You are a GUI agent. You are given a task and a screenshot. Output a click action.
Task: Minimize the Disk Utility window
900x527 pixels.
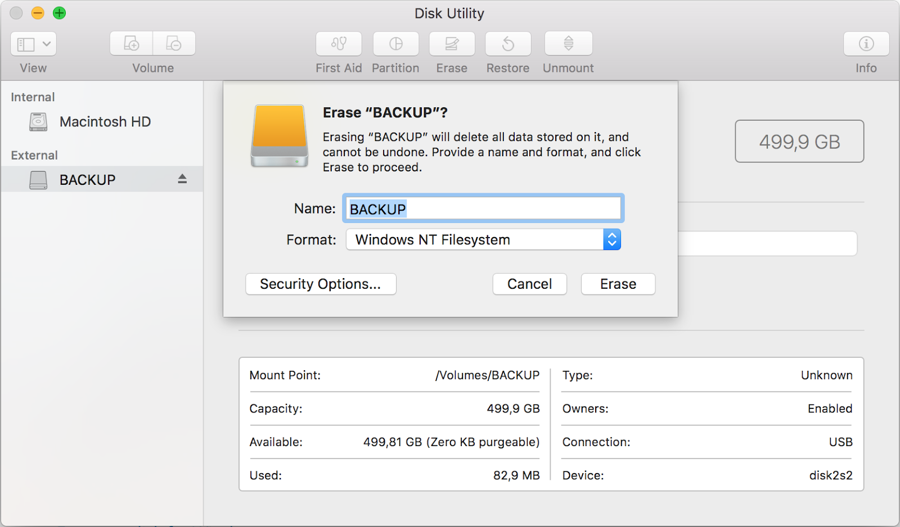point(38,13)
